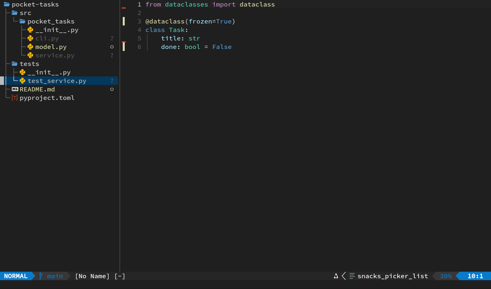Click the str type annotation

(194, 39)
